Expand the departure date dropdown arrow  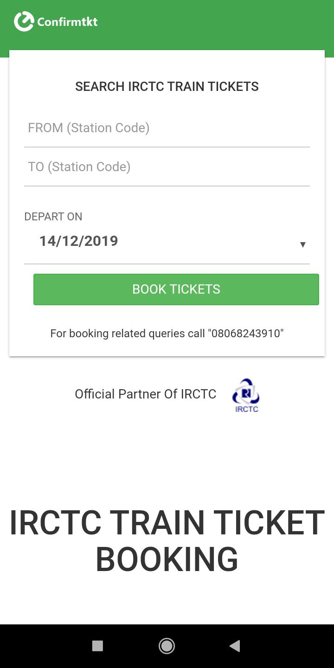pyautogui.click(x=302, y=244)
